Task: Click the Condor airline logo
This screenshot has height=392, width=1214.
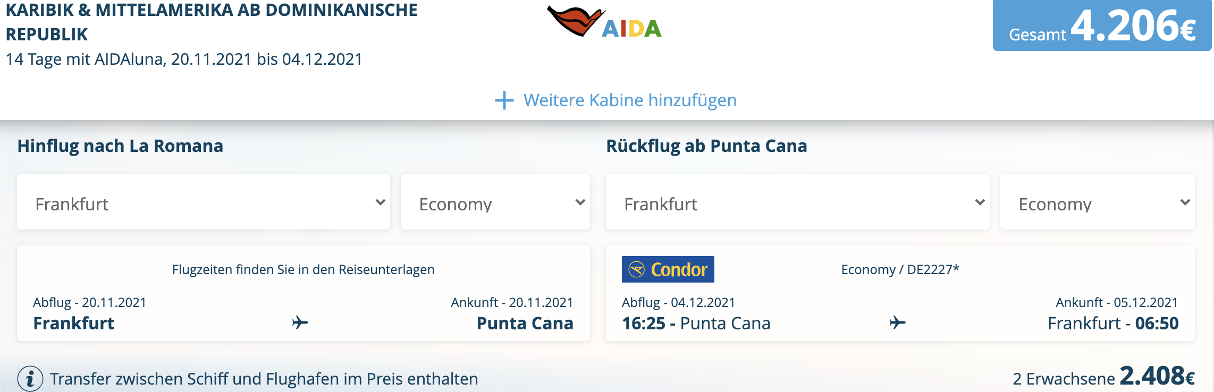Action: (668, 269)
